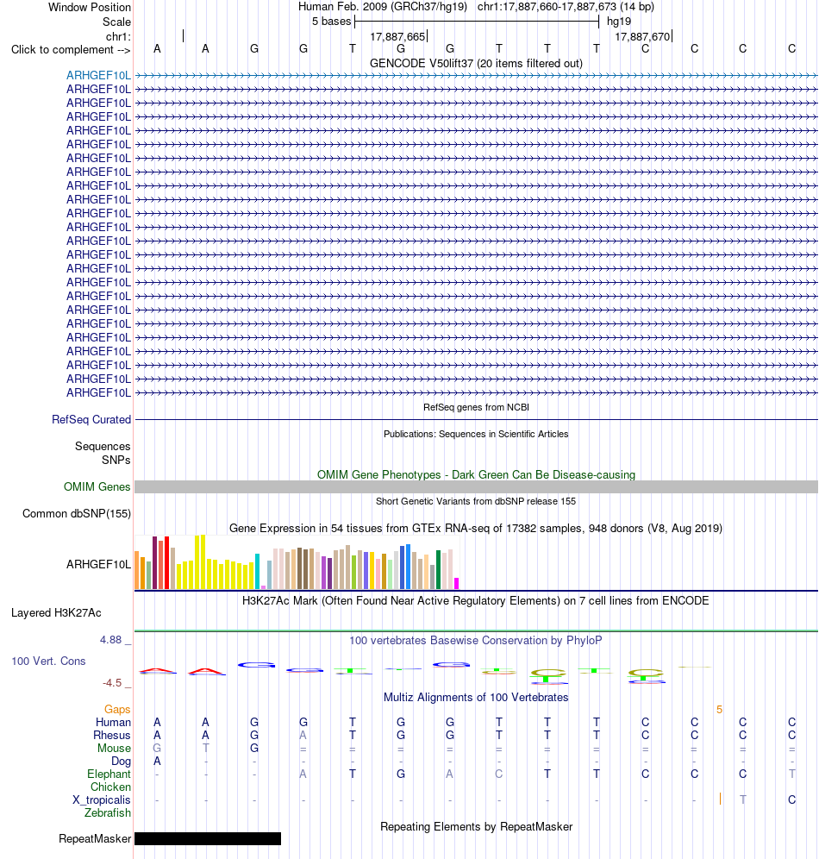This screenshot has width=819, height=859.
Task: Click the cyan bar in GTEx chart
Action: point(257,572)
